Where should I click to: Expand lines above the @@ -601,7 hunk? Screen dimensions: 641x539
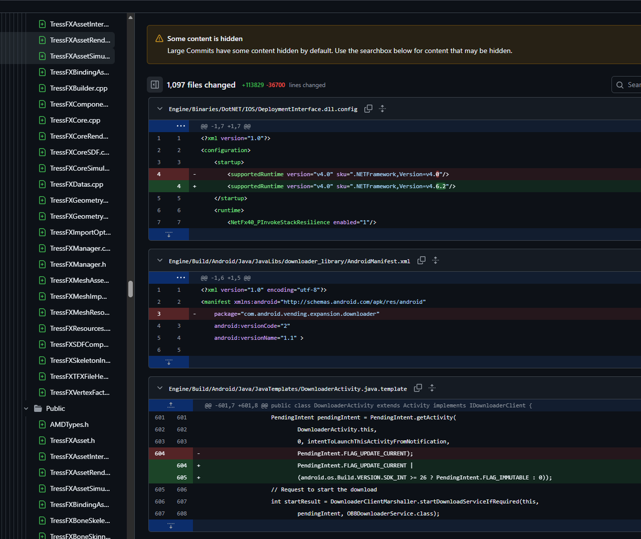click(x=171, y=405)
